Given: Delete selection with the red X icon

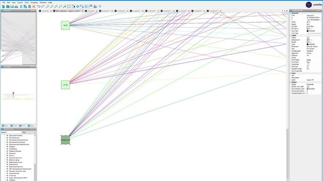Looking at the screenshot, I should coord(34,7).
